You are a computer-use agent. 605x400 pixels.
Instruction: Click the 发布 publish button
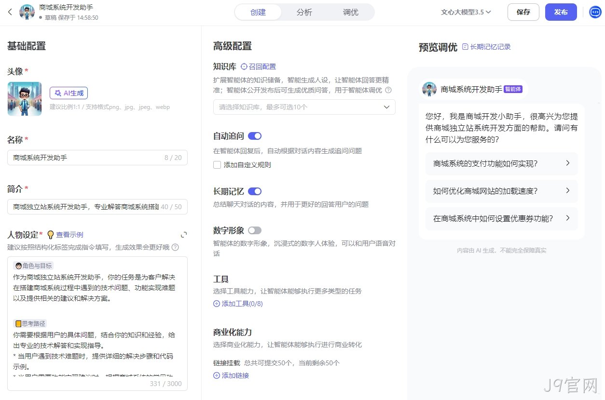pyautogui.click(x=561, y=12)
